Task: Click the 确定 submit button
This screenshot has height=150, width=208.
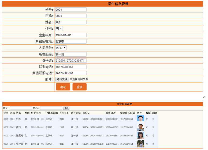Action: pos(63,87)
